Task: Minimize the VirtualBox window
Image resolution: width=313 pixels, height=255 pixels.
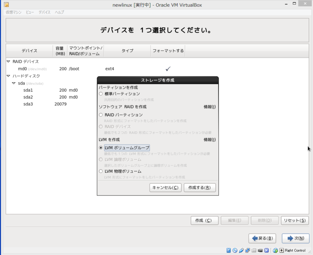Action: [286, 4]
